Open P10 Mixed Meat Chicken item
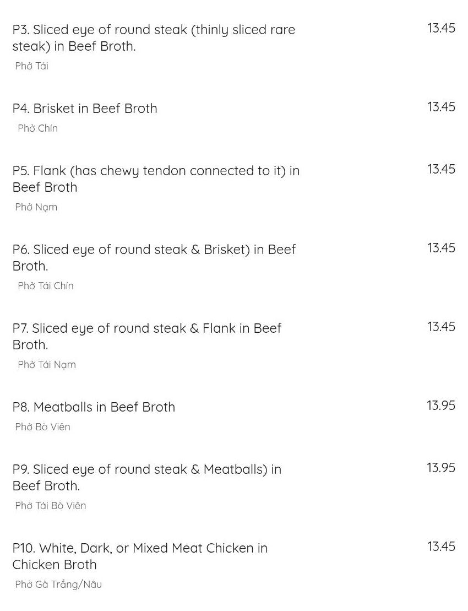The image size is (468, 611). [x=140, y=556]
